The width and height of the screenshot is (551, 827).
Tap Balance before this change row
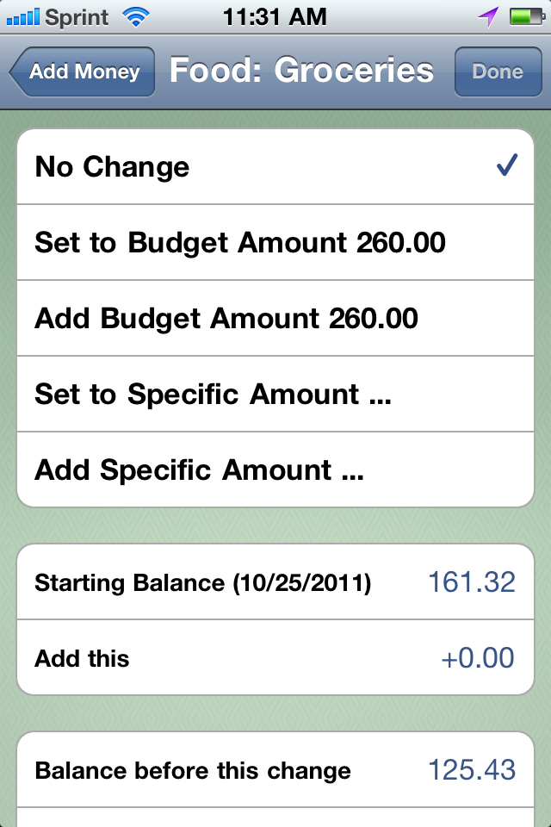point(275,770)
